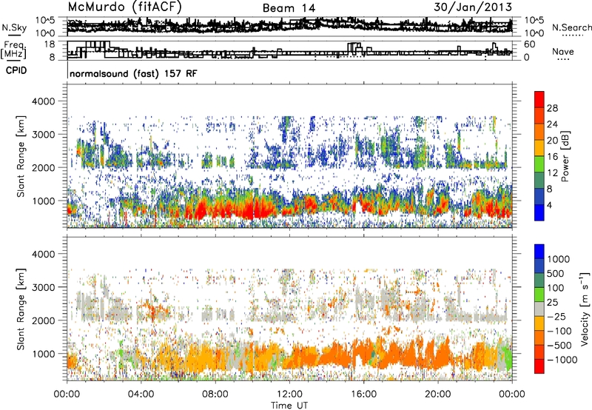
Task: Click the Slant Range label of the power panel
Action: click(21, 157)
